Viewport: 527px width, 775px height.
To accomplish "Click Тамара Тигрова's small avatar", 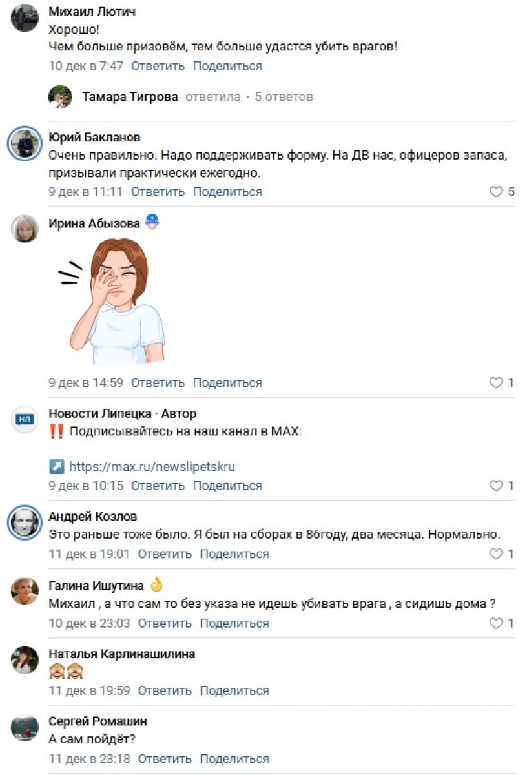I will click(x=61, y=97).
